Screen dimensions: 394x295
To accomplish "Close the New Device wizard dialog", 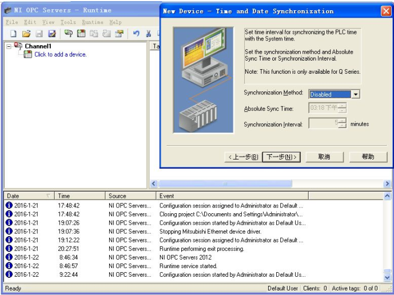I will (x=386, y=11).
